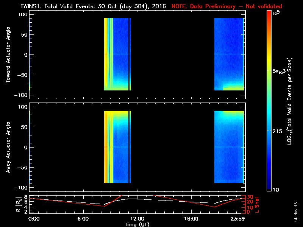The image size is (303, 227).
Task: Click the '12:00' time tick label
Action: 137,219
